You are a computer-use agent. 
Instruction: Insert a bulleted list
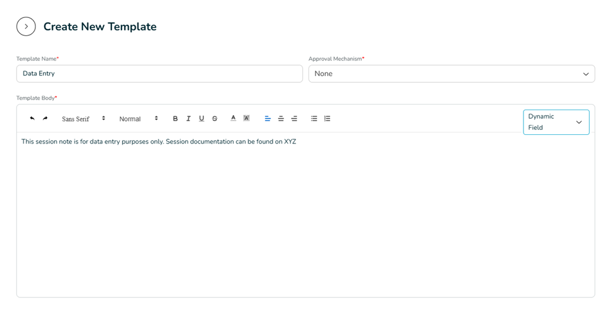click(x=314, y=119)
